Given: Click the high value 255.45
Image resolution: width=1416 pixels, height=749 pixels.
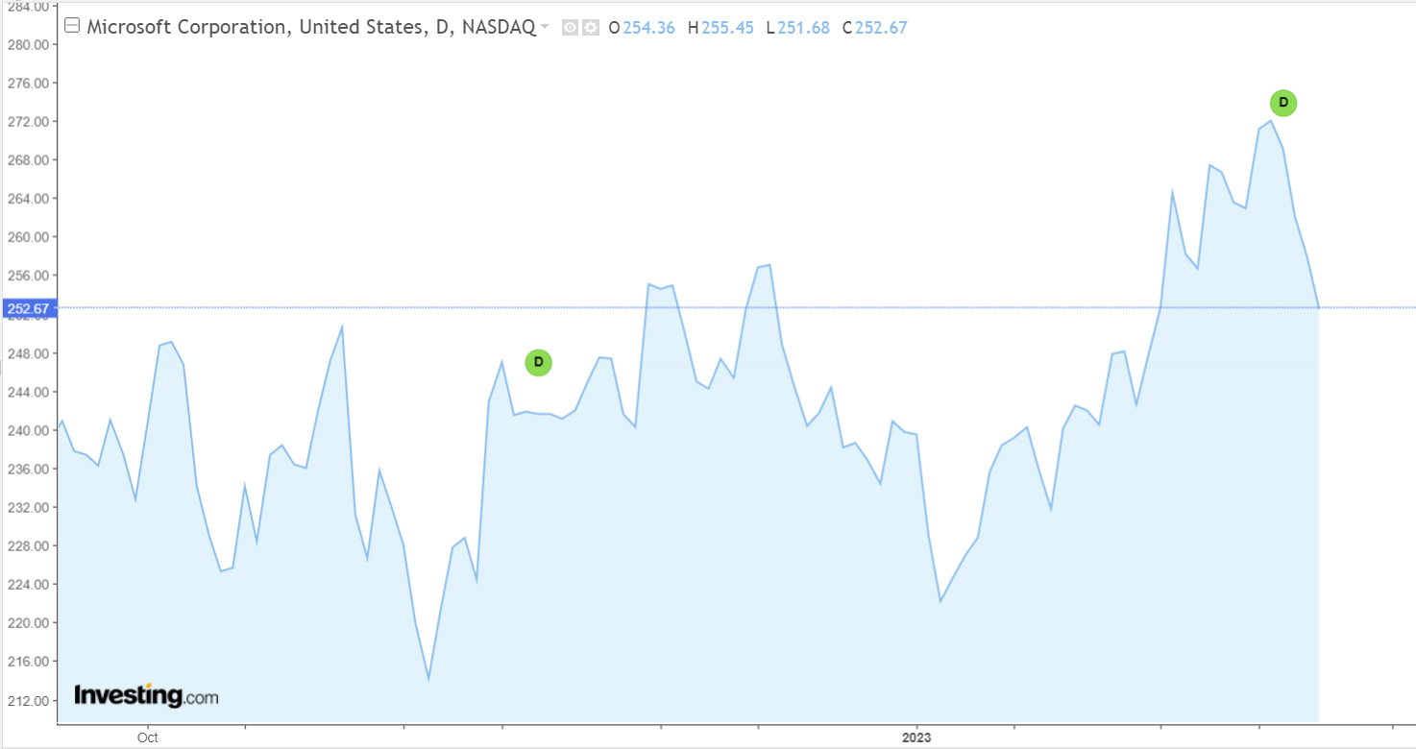Looking at the screenshot, I should [x=726, y=28].
